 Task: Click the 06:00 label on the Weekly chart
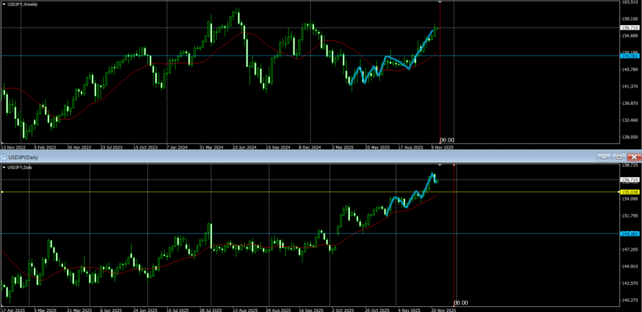click(446, 140)
